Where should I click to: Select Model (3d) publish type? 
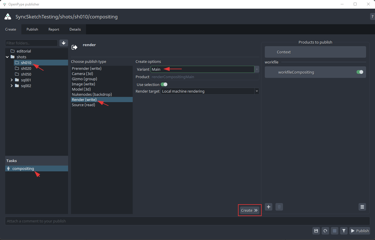pos(102,89)
